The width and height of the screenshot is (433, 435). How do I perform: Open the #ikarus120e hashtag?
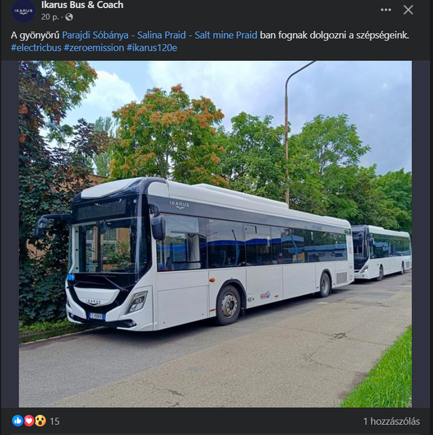click(152, 48)
